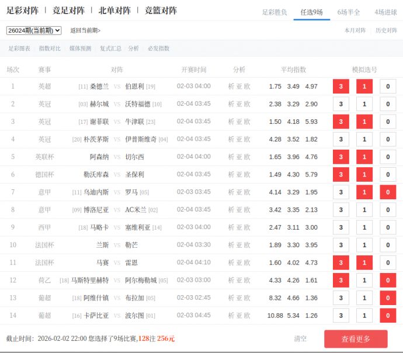Toggle the 0 pick for match 7 乌迪内斯
The height and width of the screenshot is (353, 403).
click(x=388, y=192)
